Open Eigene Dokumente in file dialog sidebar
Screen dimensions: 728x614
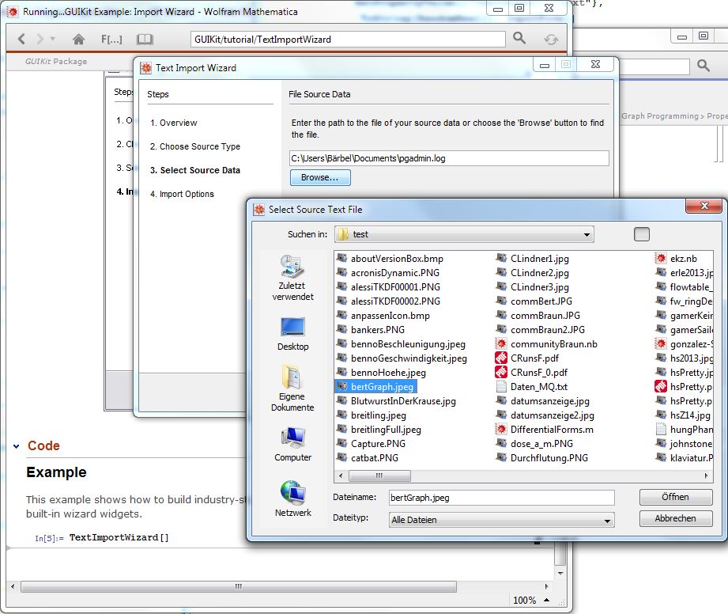[292, 389]
